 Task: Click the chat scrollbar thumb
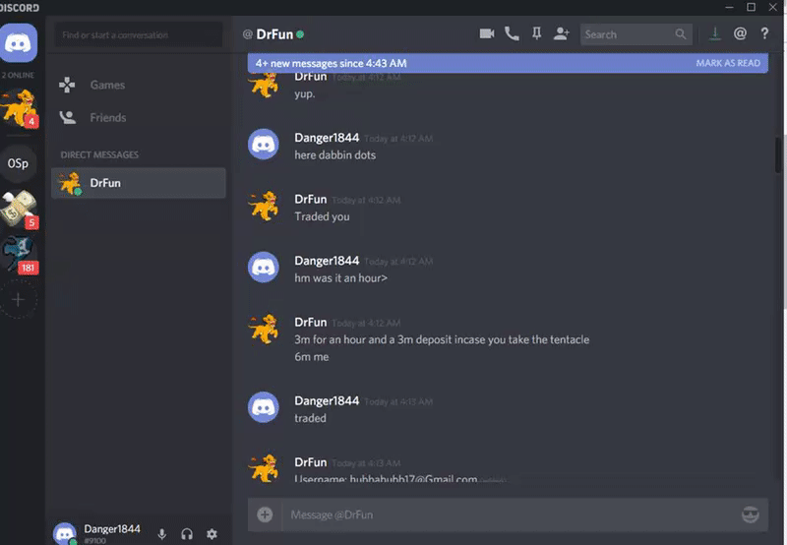tap(778, 153)
